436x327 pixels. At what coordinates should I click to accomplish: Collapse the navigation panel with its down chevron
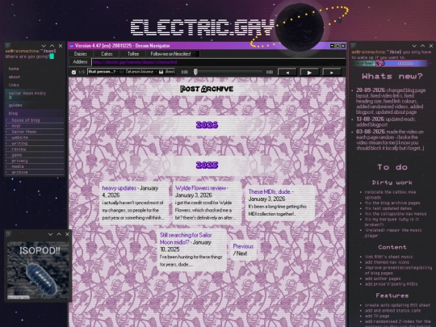(44, 45)
